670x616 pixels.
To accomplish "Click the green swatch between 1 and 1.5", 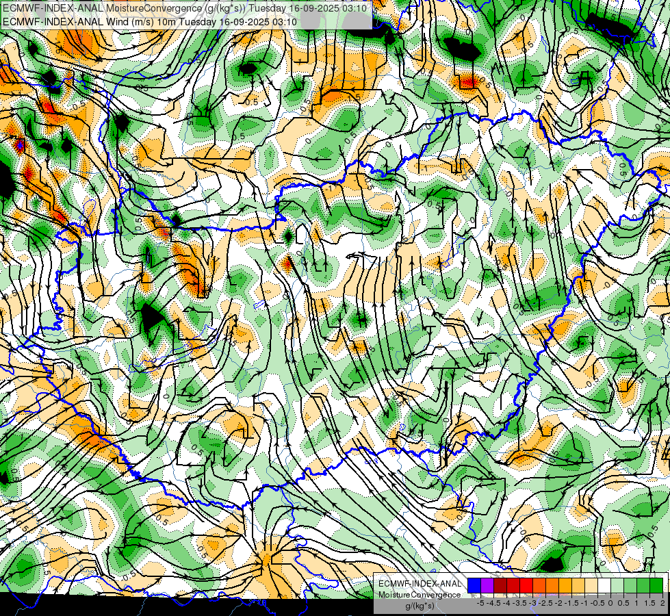I will tap(643, 586).
